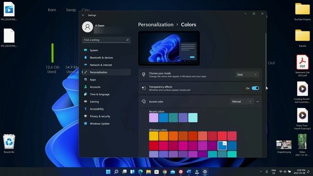Click the desktop theme preview image
Screen dimensions: 313x176
click(x=169, y=48)
